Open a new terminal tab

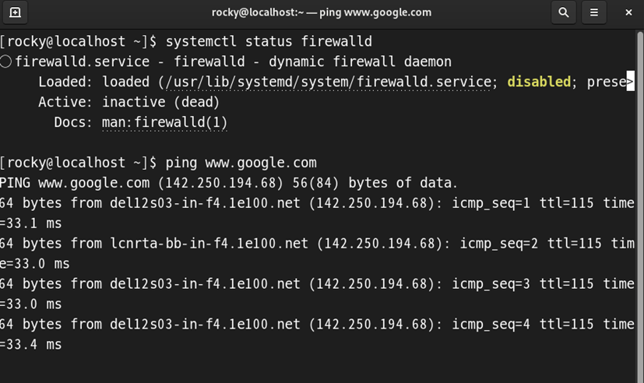coord(16,12)
